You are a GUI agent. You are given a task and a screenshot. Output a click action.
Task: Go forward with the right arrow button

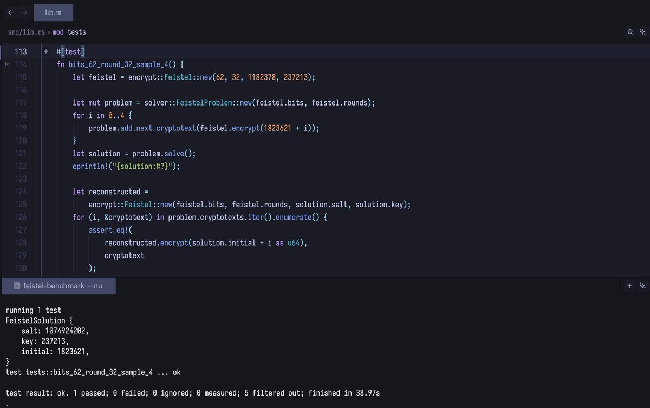coord(24,12)
